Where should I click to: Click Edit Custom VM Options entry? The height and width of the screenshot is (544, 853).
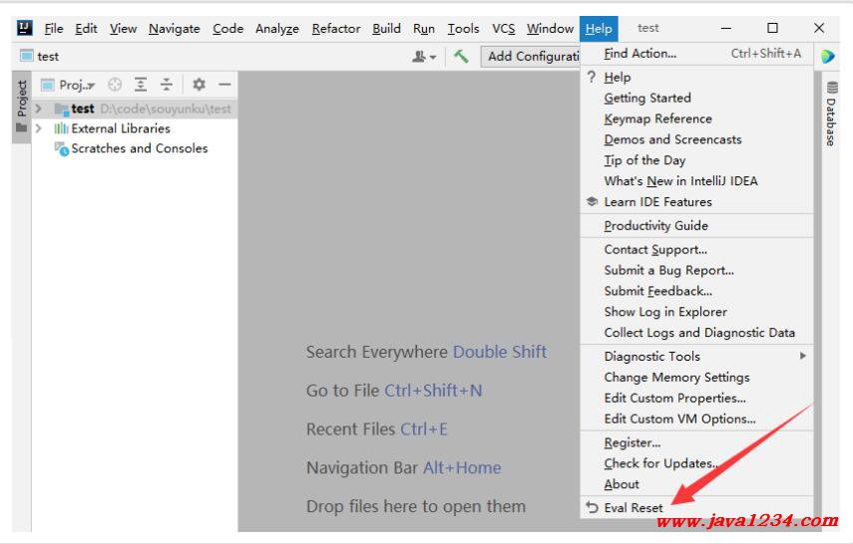[679, 419]
